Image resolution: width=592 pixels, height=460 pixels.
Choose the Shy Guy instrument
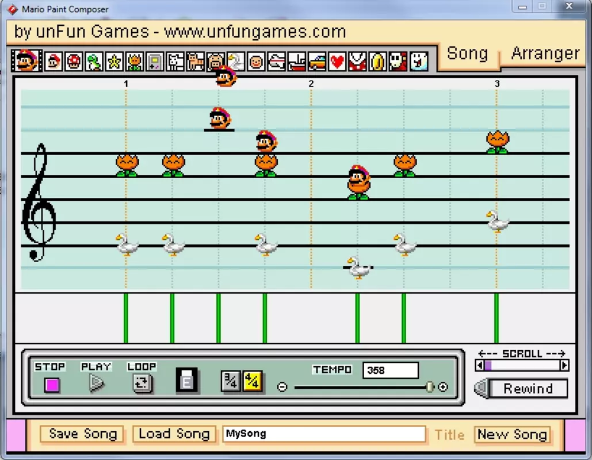(398, 62)
